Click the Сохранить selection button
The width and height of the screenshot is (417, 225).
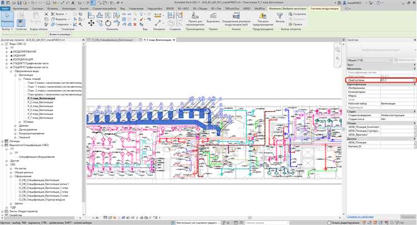[297, 14]
